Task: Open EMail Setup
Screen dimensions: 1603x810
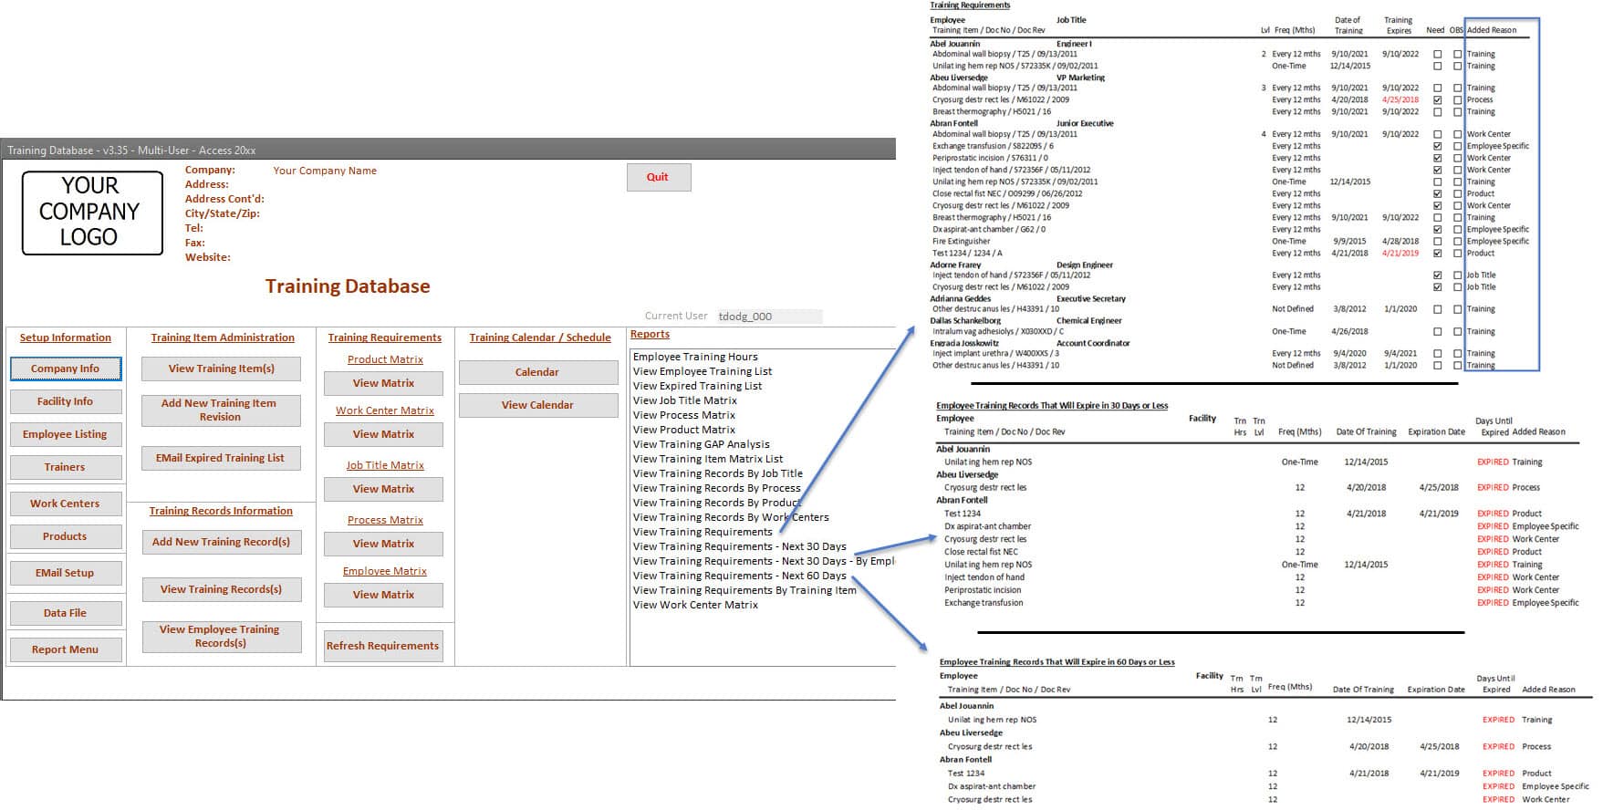Action: point(66,573)
